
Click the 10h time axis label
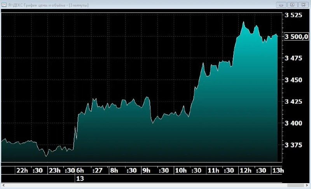pyautogui.click(x=181, y=170)
